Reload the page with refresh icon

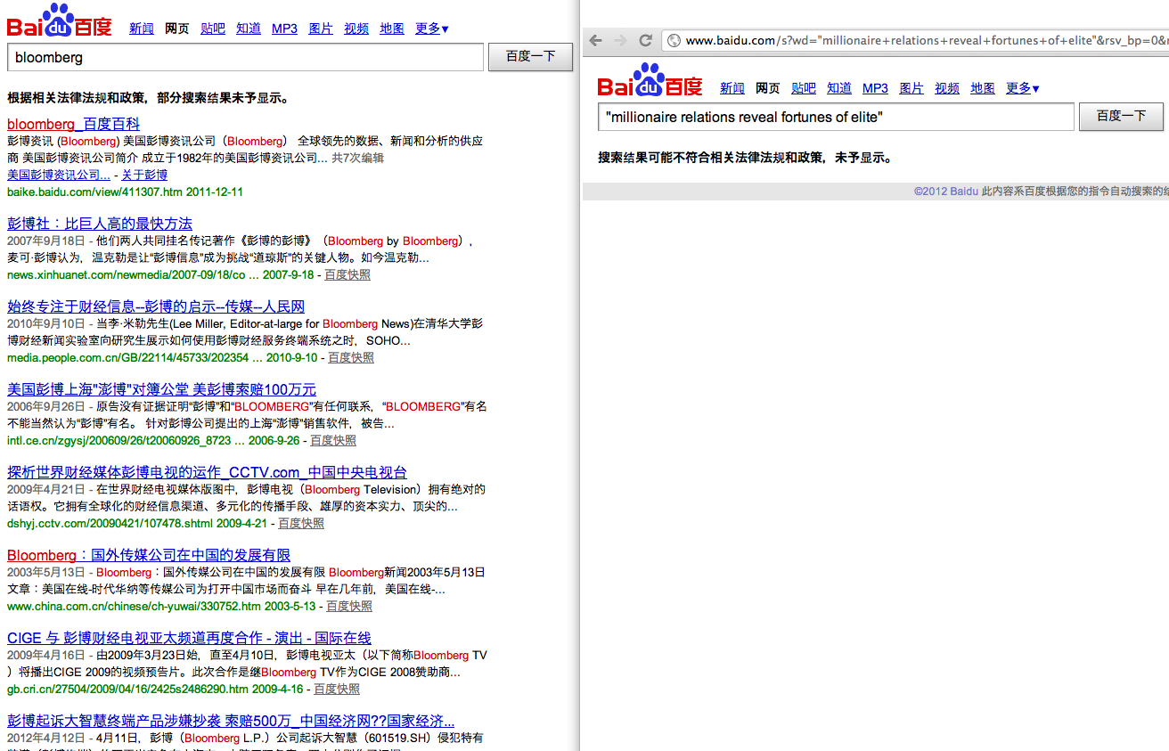[646, 40]
